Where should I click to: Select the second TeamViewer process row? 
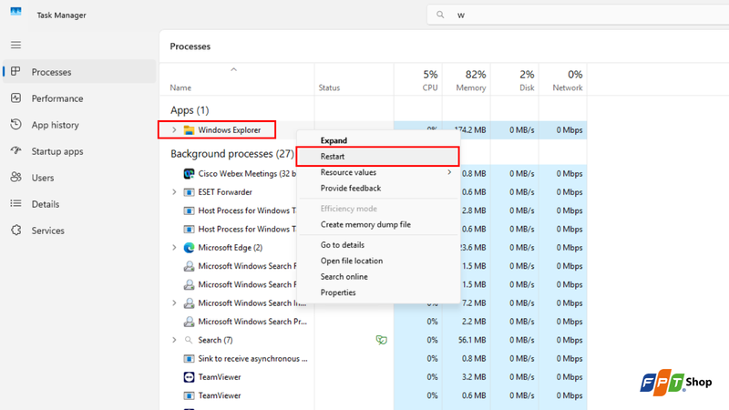(x=373, y=395)
